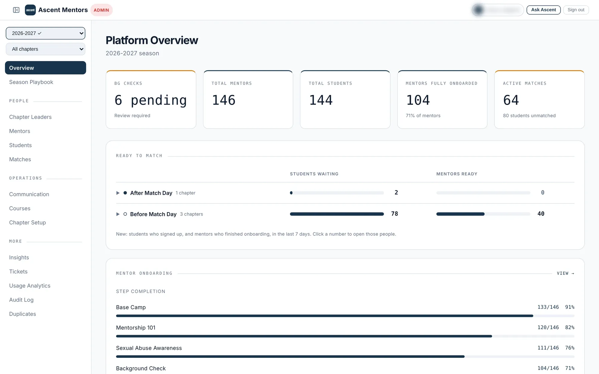599x374 pixels.
Task: Expand the Before Match Day row
Action: click(118, 214)
